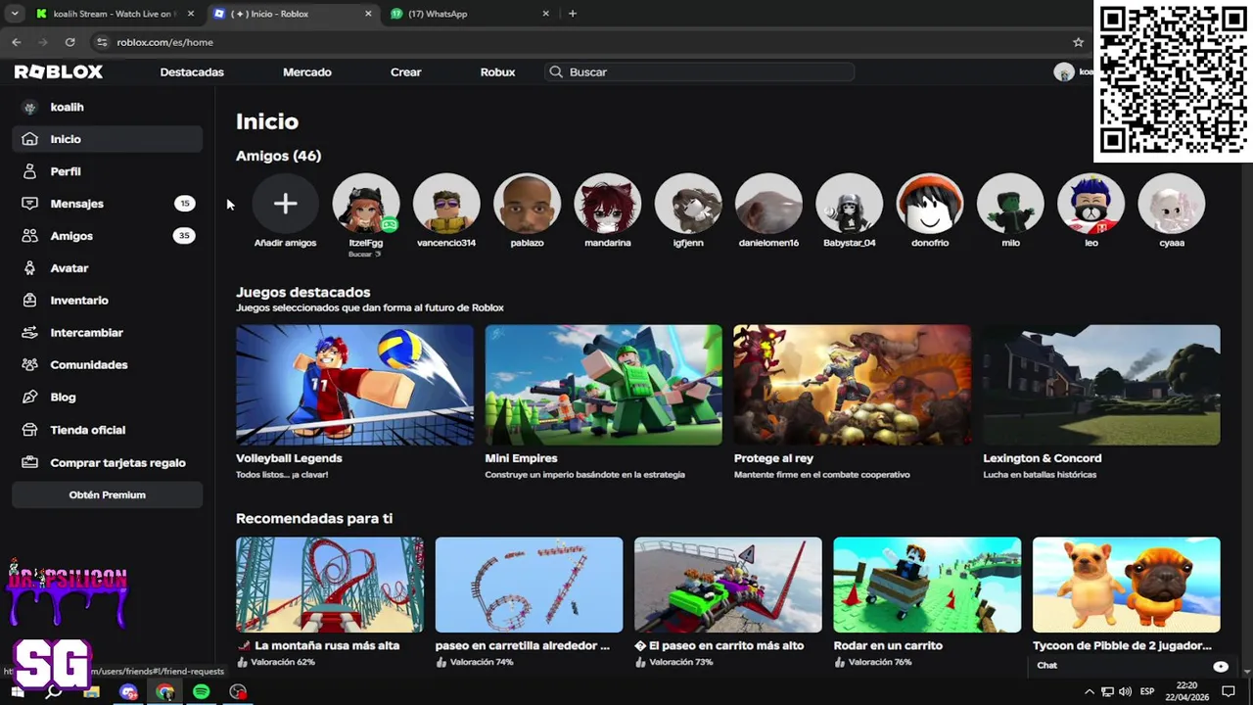Image resolution: width=1253 pixels, height=705 pixels.
Task: Click the plus Añadir amigos circle
Action: point(285,204)
